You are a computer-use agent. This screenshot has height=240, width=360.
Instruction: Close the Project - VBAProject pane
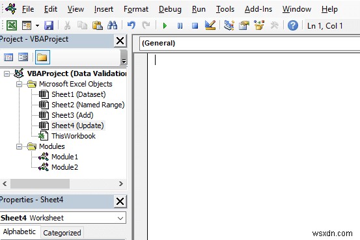(120, 41)
